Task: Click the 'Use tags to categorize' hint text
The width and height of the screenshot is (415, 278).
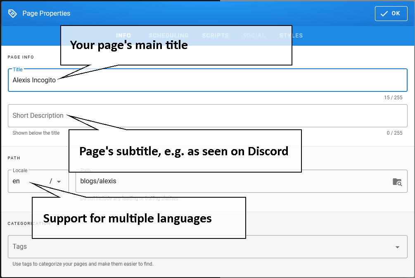Action: point(83,264)
